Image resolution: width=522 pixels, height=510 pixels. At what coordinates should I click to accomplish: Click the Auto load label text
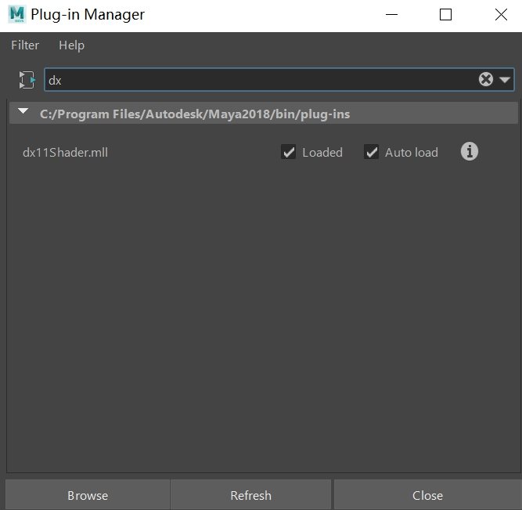tap(412, 152)
